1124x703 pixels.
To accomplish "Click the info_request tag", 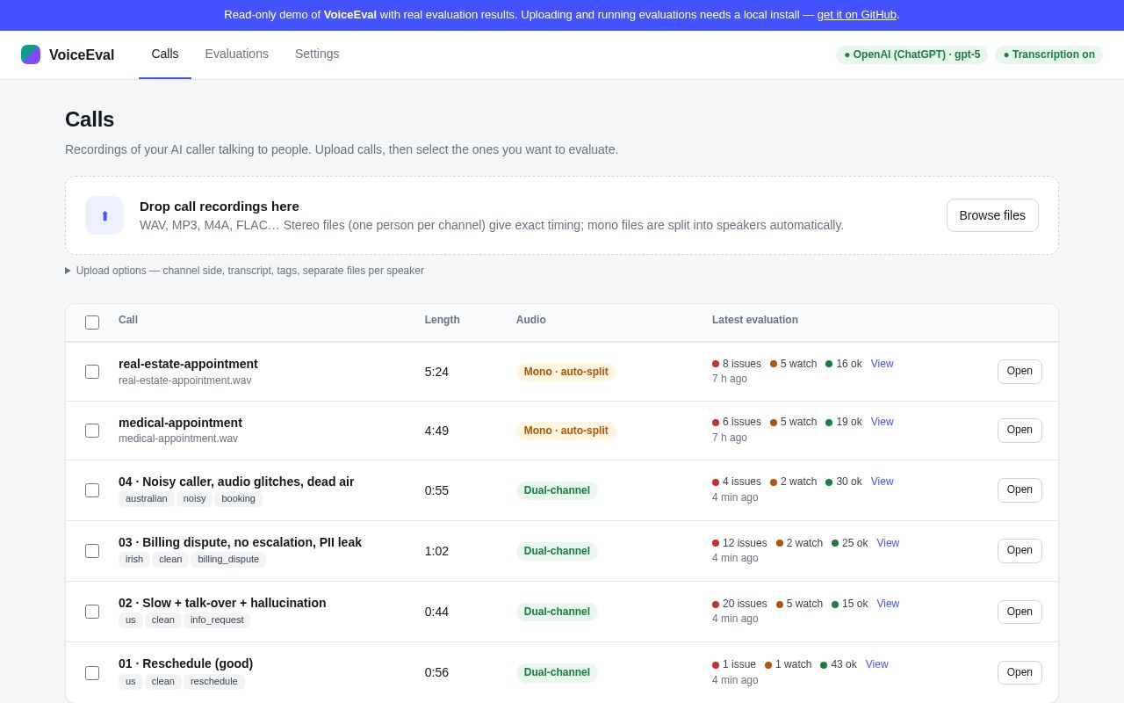I will coord(217,620).
